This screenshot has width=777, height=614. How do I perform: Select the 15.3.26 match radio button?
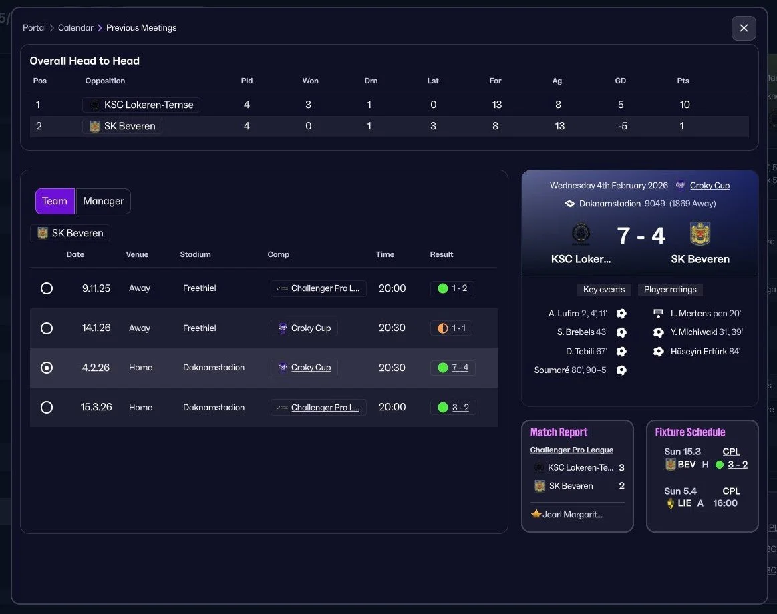click(47, 408)
